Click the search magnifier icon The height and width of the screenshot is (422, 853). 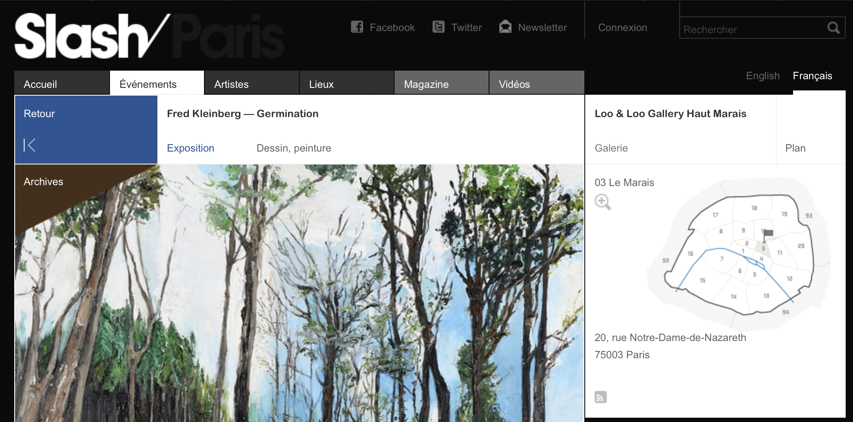coord(834,28)
